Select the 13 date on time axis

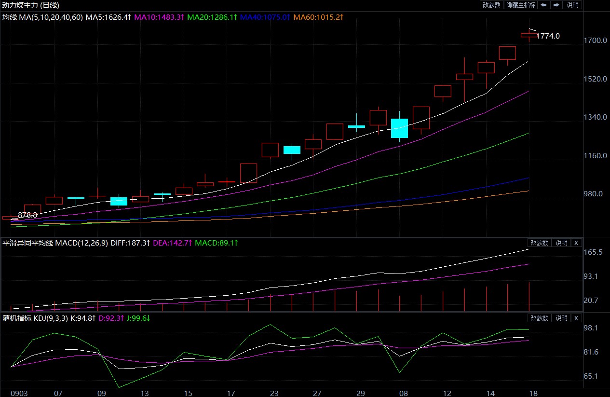(145, 393)
